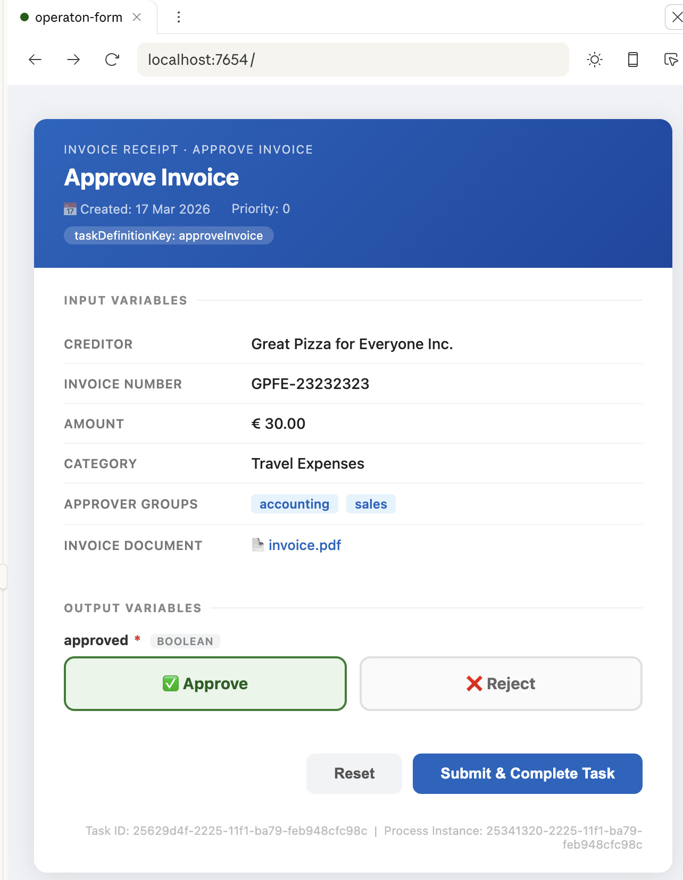Click the calendar icon beside Created date
The height and width of the screenshot is (880, 683).
(70, 209)
